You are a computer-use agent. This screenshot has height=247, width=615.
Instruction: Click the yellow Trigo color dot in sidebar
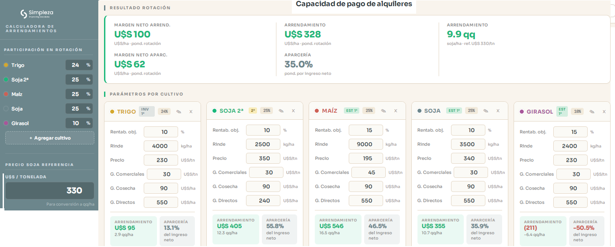tap(6, 65)
